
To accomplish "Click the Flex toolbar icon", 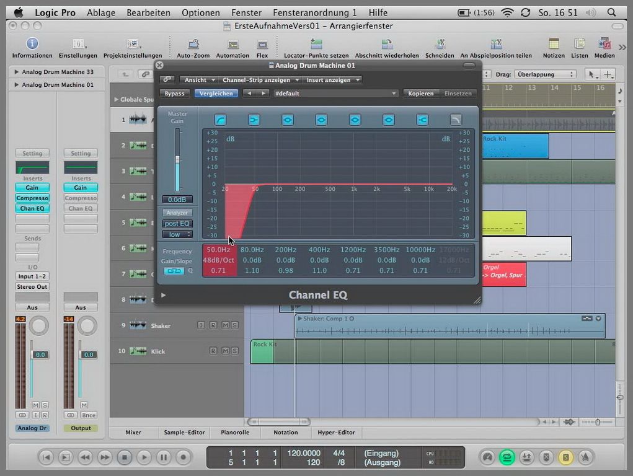I will click(x=262, y=44).
